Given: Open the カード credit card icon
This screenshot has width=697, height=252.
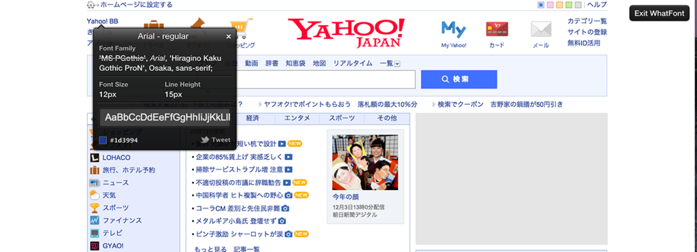Looking at the screenshot, I should tap(497, 29).
